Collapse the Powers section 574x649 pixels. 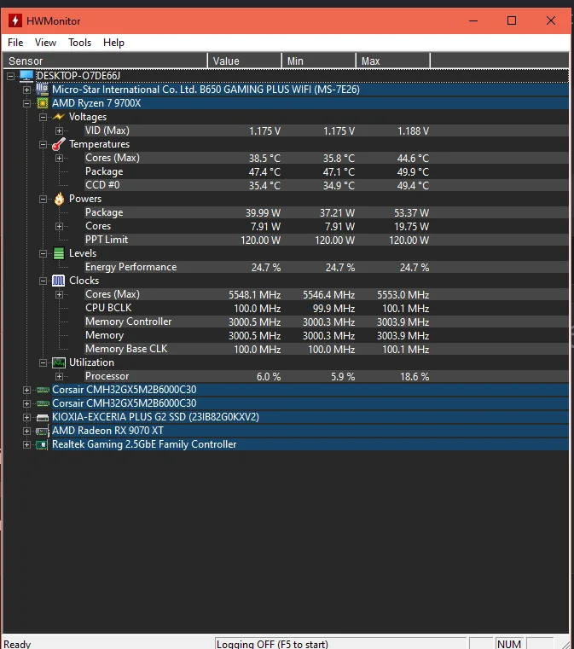(43, 199)
